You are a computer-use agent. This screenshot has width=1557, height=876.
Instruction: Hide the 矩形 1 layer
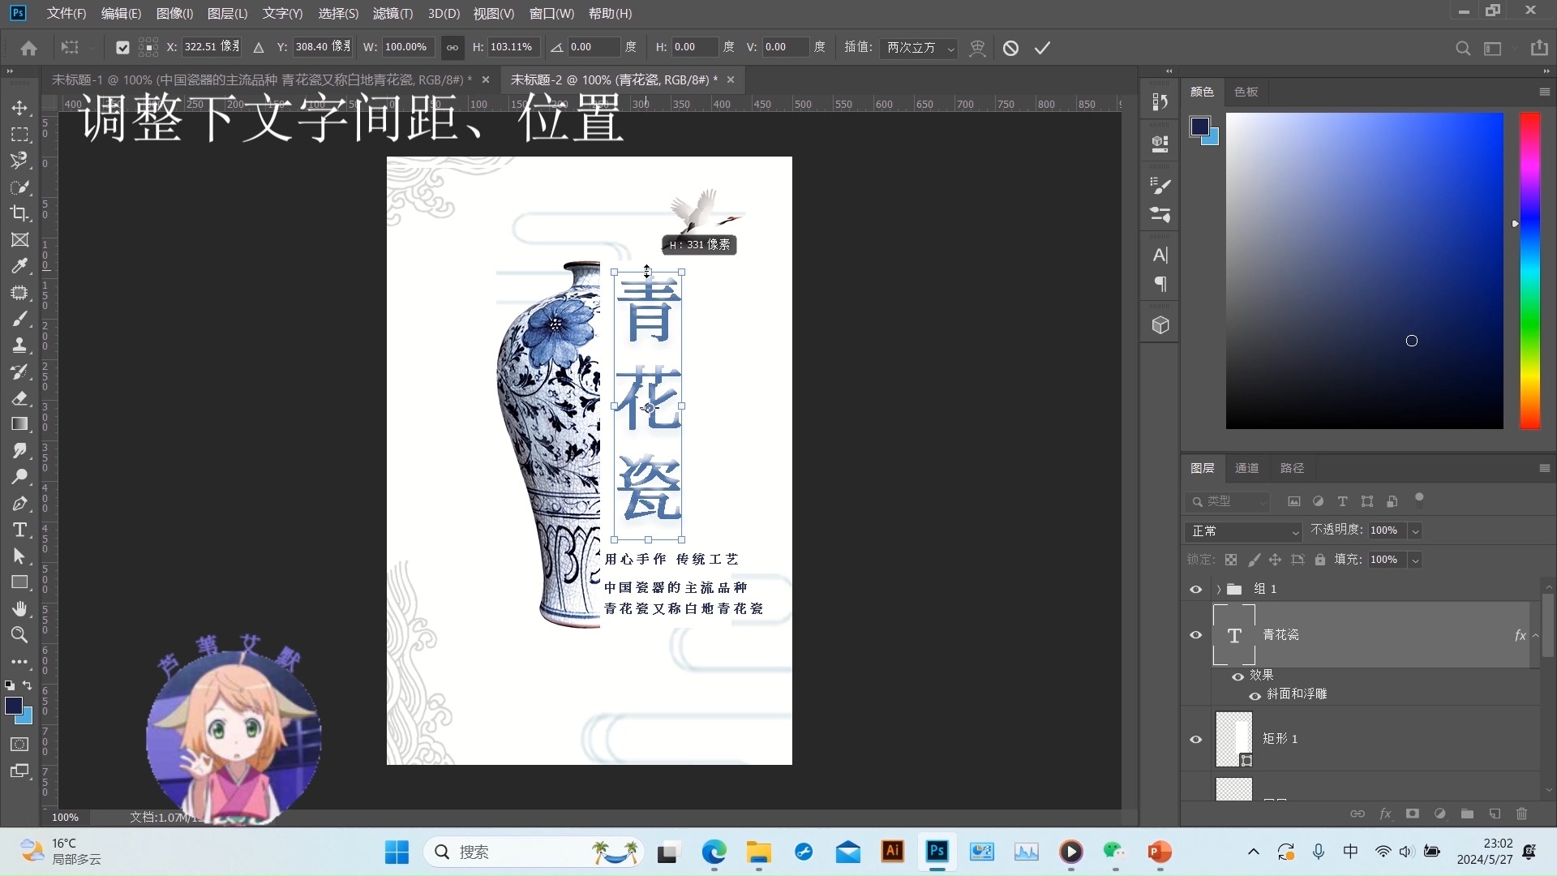pyautogui.click(x=1195, y=739)
